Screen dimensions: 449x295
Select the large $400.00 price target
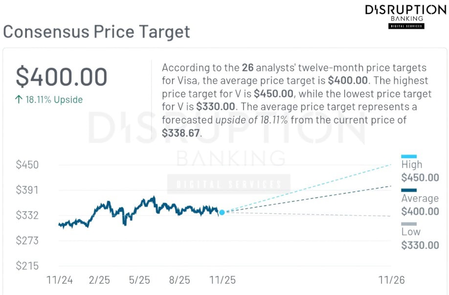[x=62, y=77]
